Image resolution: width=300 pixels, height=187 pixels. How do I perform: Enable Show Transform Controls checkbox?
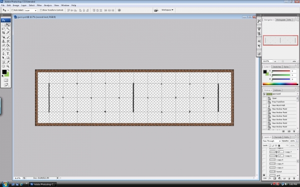coord(41,10)
